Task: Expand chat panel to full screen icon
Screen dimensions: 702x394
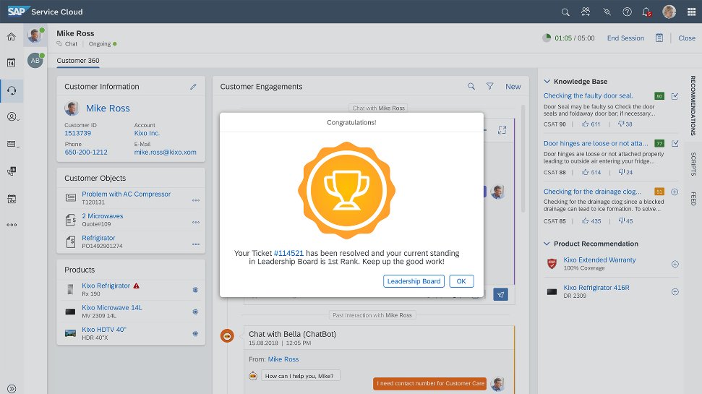Action: click(x=502, y=130)
